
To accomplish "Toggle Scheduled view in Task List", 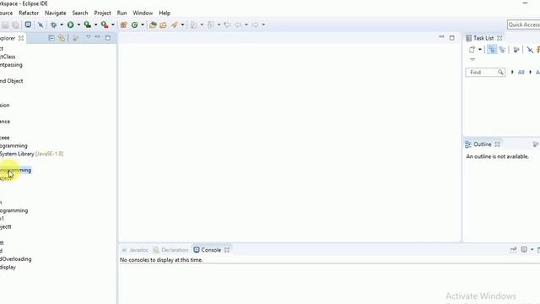I will (503, 50).
